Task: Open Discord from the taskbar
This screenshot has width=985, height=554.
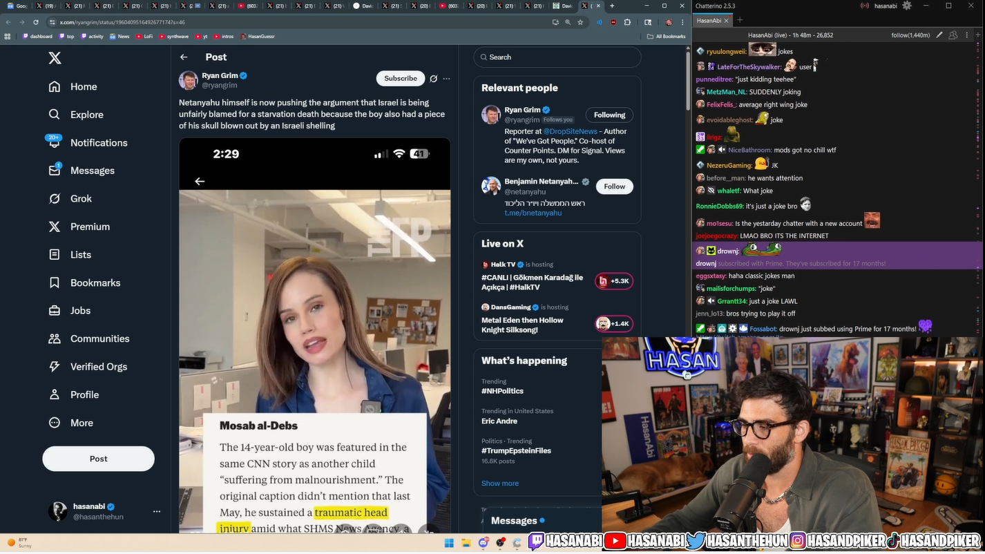Action: (483, 543)
